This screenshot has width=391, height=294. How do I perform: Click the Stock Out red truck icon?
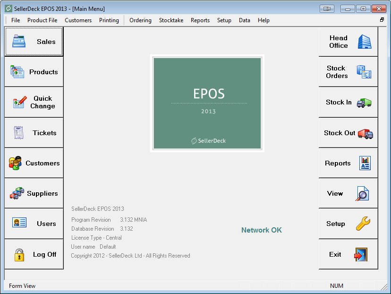[365, 133]
